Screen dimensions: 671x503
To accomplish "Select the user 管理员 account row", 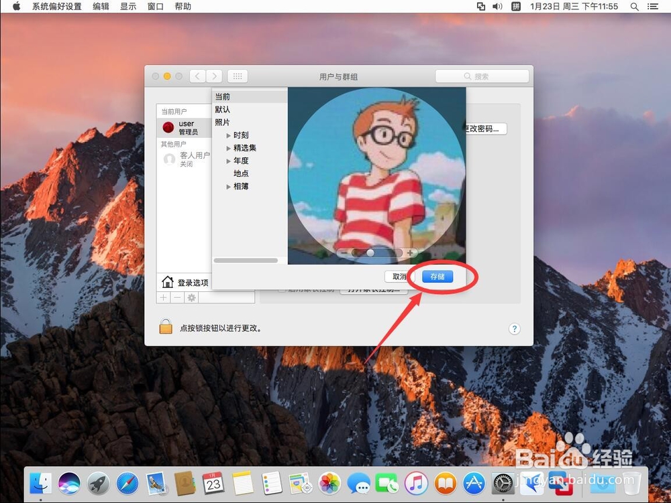I will pos(184,127).
